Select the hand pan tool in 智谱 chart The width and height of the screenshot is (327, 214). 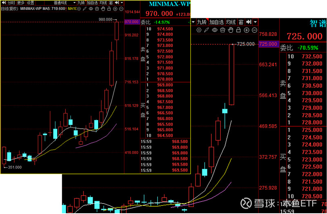tap(231, 30)
